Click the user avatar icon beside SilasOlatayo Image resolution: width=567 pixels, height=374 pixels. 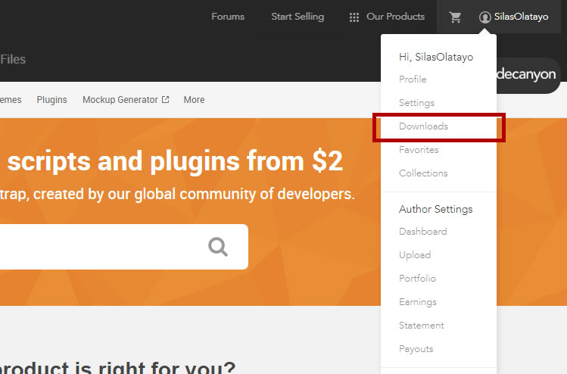pyautogui.click(x=485, y=17)
